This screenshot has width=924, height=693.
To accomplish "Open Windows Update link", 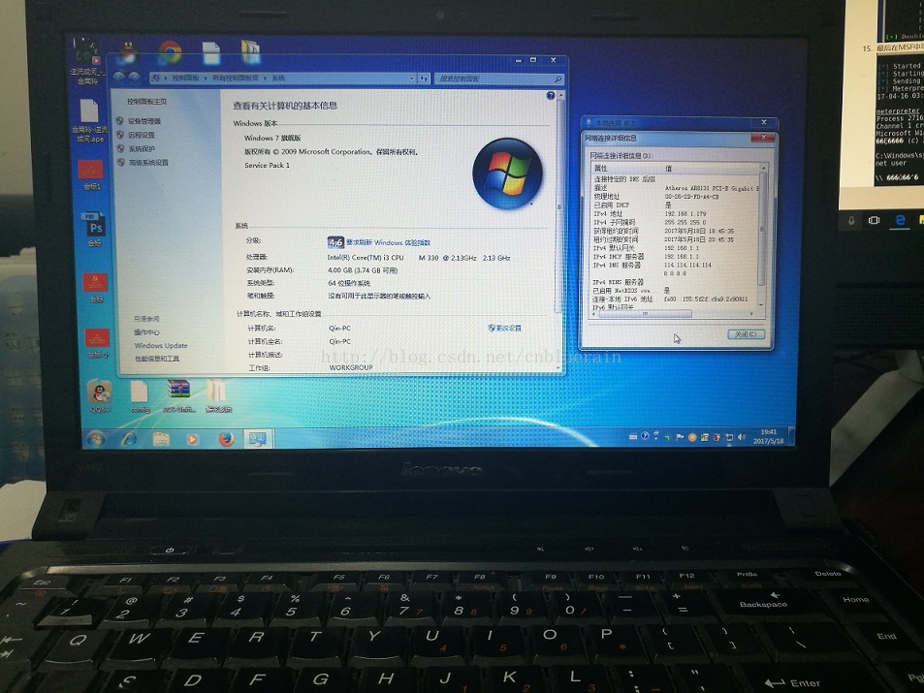I will (161, 345).
